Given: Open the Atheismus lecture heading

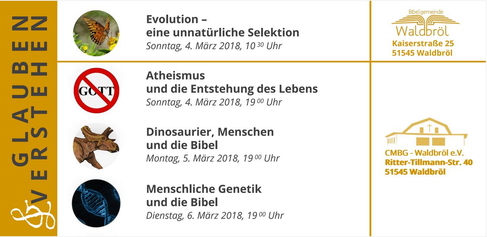Looking at the screenshot, I should tap(232, 82).
